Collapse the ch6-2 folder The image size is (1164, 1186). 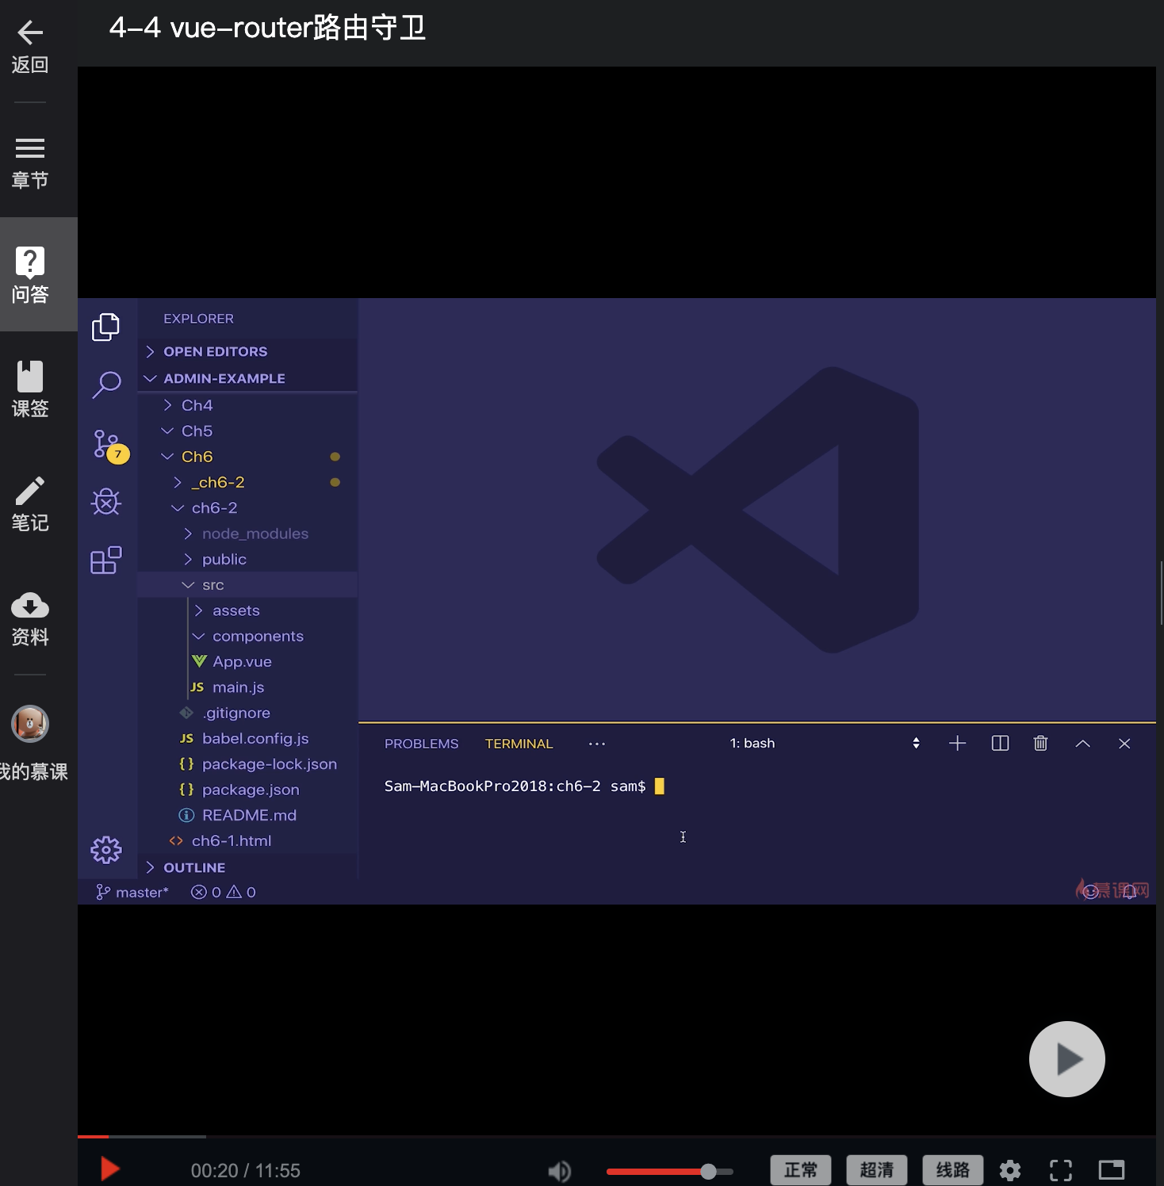(247, 507)
